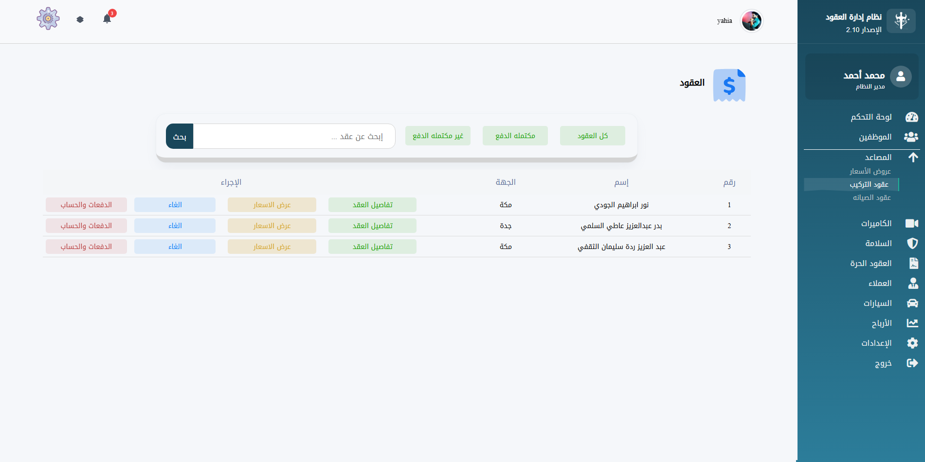This screenshot has width=925, height=462.
Task: Click the بحث search button
Action: pyautogui.click(x=180, y=137)
